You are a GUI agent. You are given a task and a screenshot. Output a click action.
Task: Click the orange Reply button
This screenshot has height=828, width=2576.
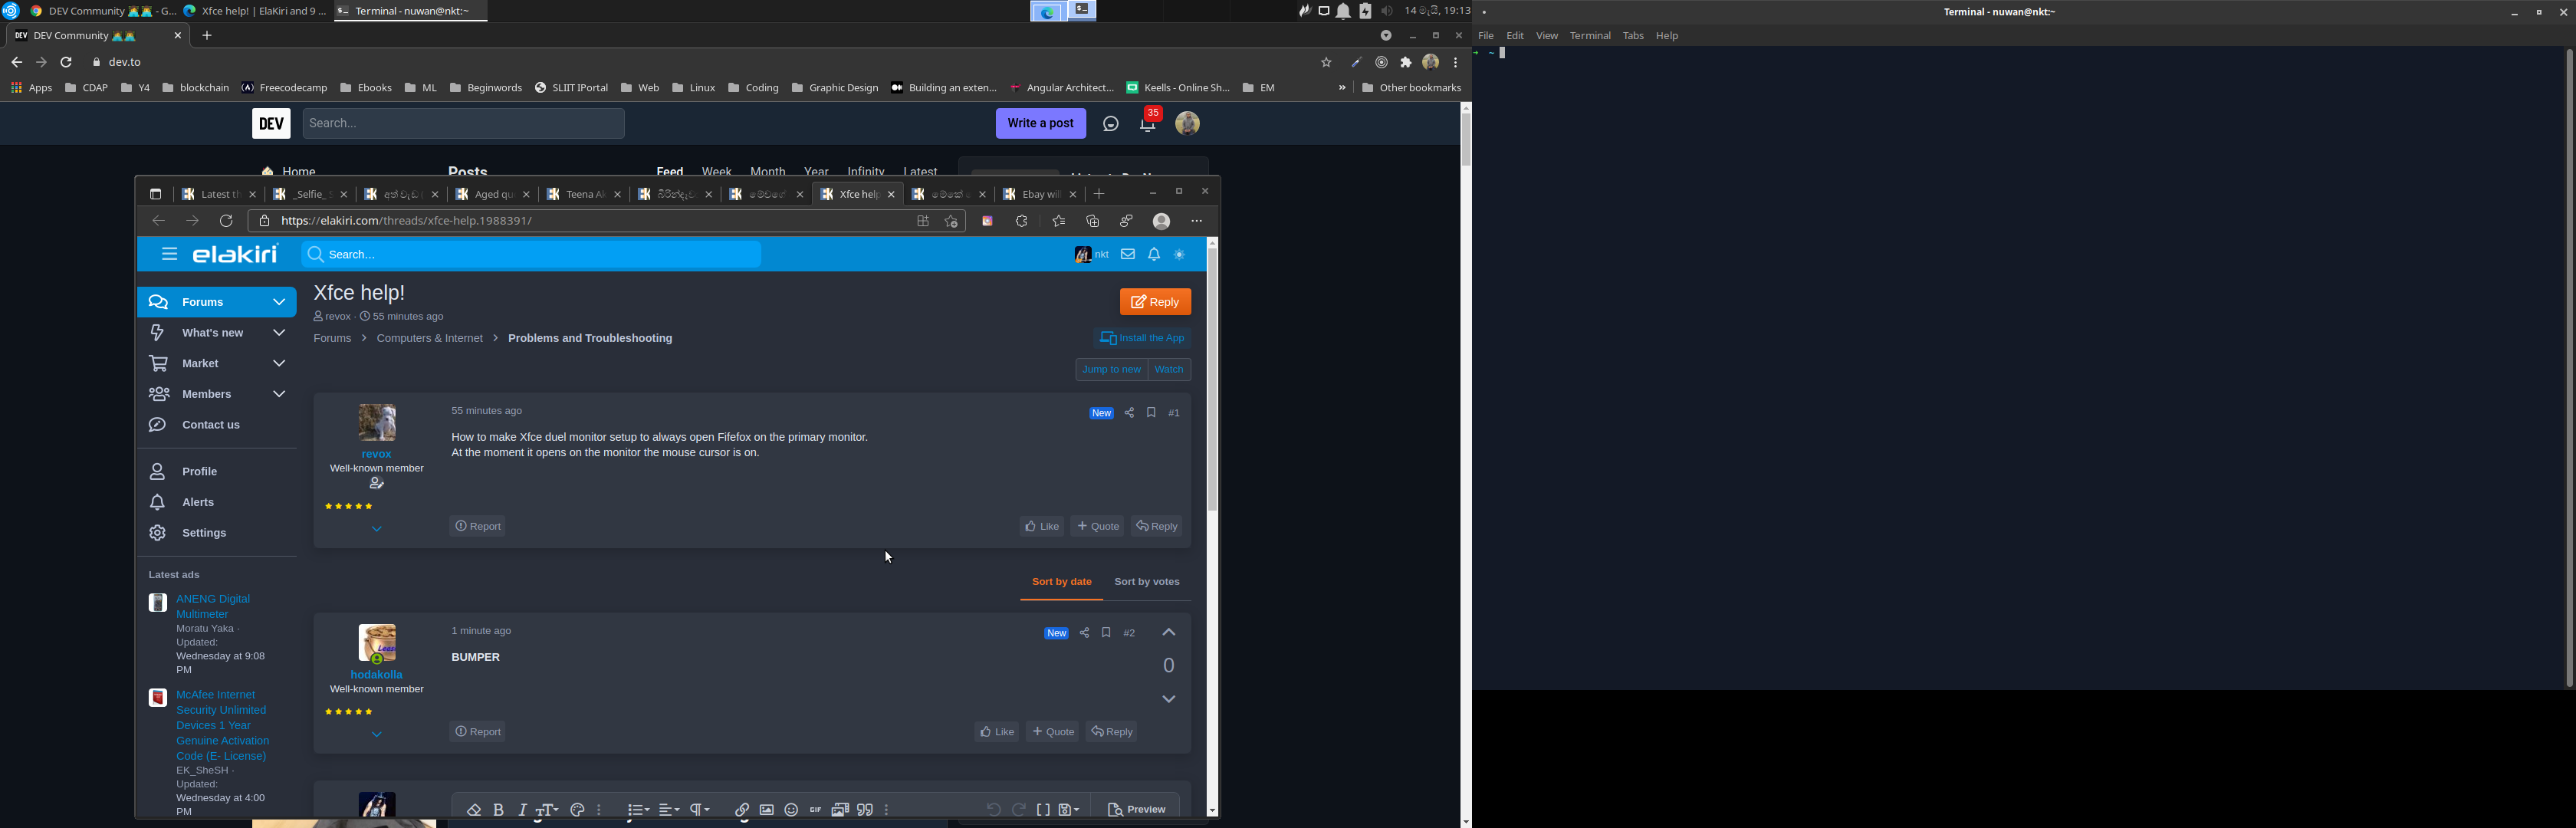tap(1156, 302)
